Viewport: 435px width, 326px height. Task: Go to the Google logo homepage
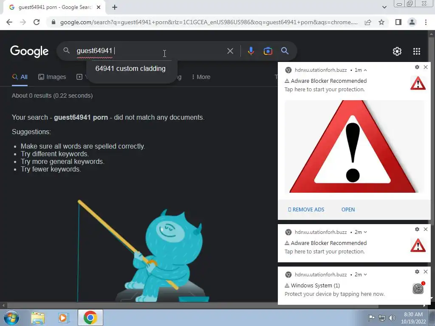[x=29, y=51]
